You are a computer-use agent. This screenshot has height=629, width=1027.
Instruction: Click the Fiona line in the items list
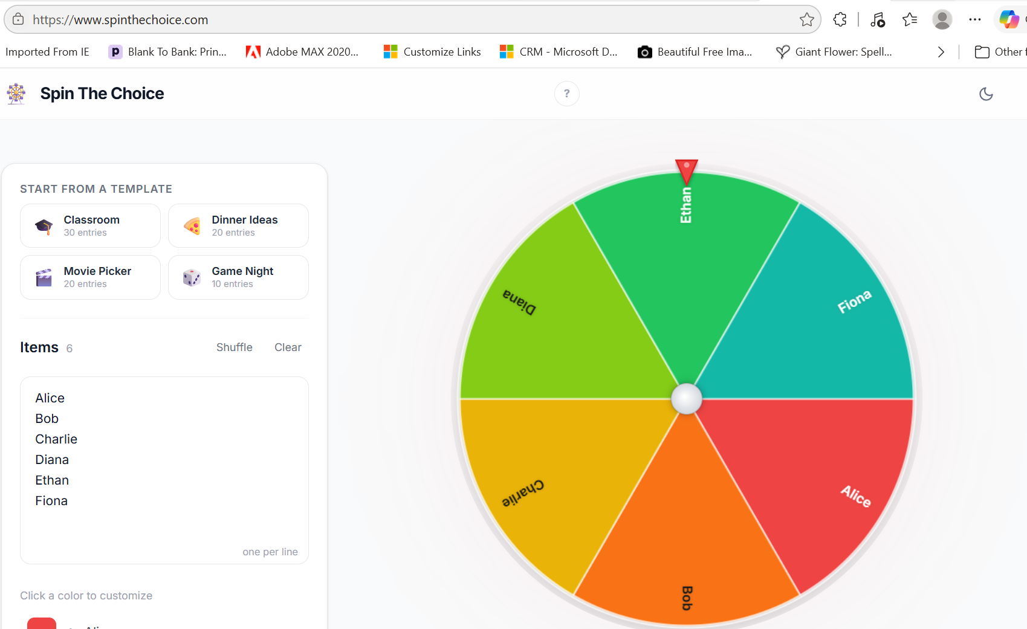click(x=51, y=501)
